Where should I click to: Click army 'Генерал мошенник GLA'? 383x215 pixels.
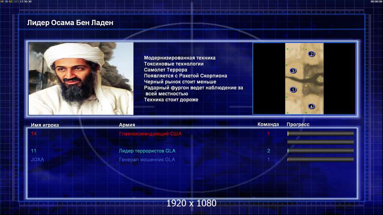point(147,159)
